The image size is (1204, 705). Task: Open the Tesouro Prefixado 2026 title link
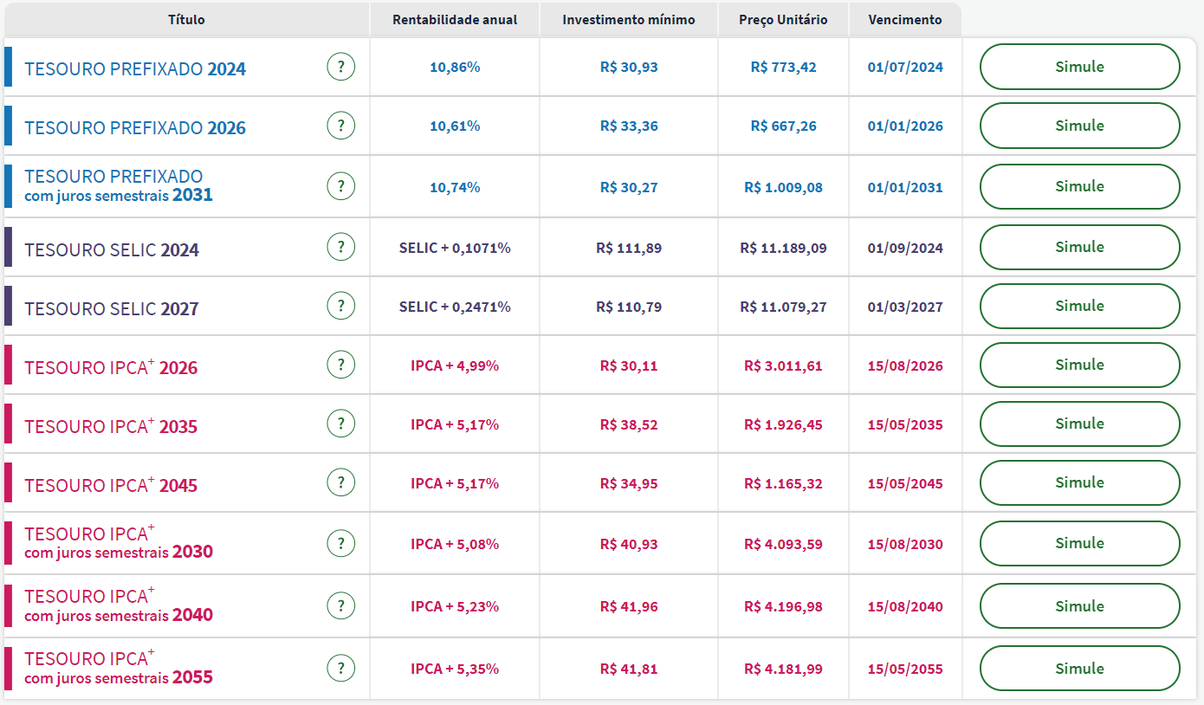pos(135,128)
